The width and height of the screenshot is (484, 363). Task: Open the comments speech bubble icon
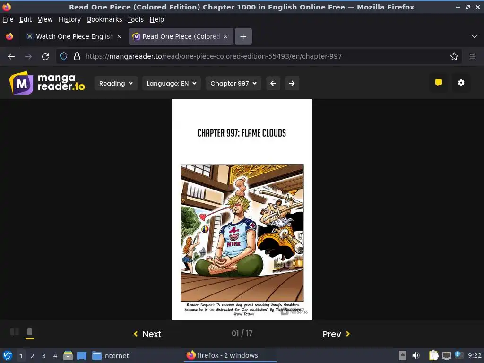pos(438,83)
